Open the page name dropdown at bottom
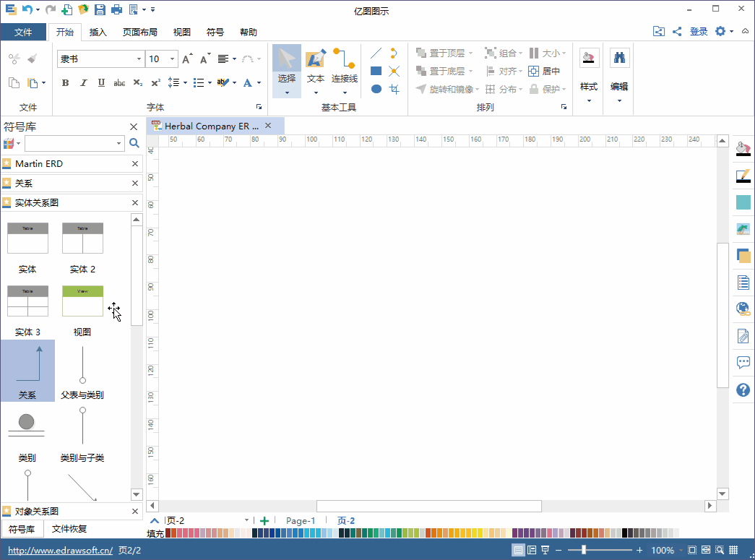The image size is (755, 560). pyautogui.click(x=246, y=520)
